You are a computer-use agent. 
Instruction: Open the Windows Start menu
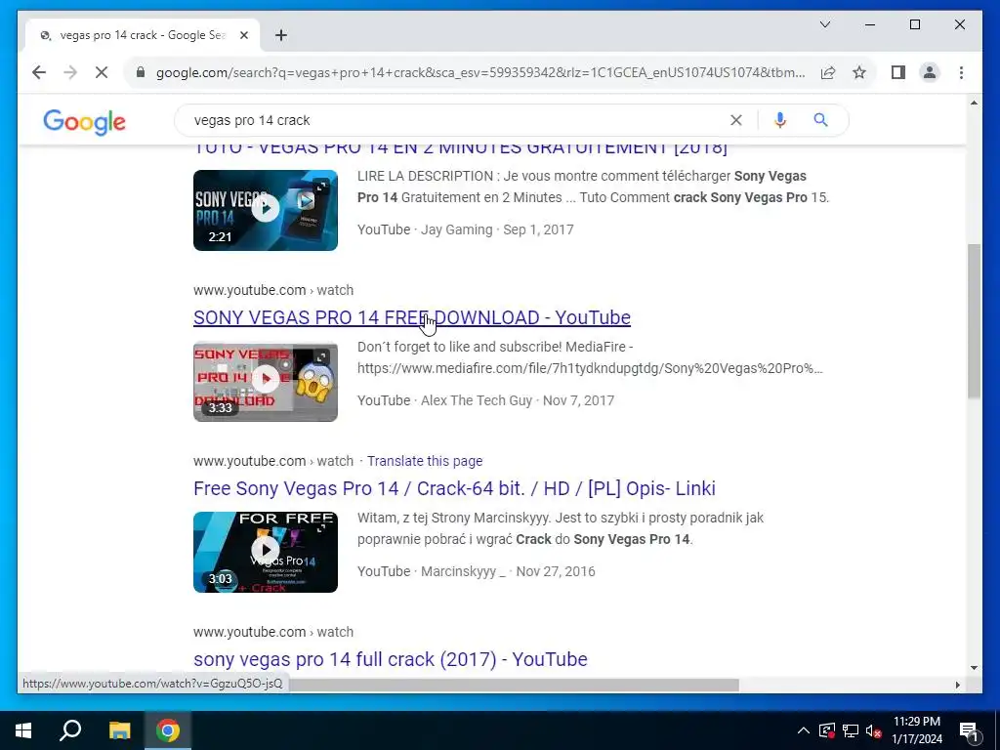click(x=23, y=730)
